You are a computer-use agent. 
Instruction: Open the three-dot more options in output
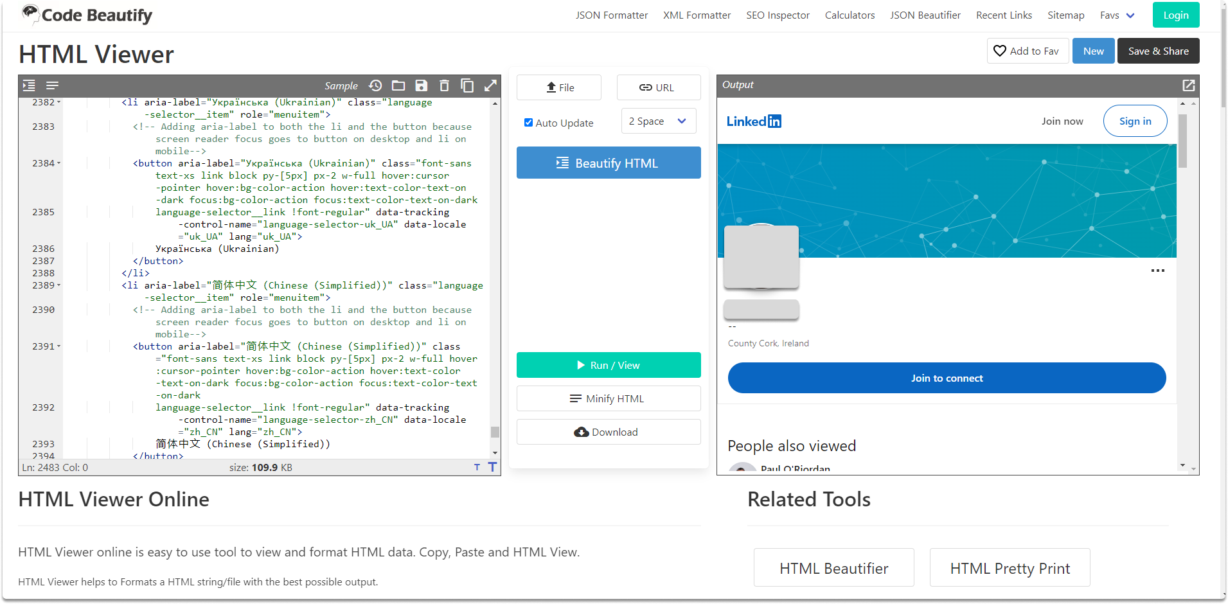tap(1158, 271)
